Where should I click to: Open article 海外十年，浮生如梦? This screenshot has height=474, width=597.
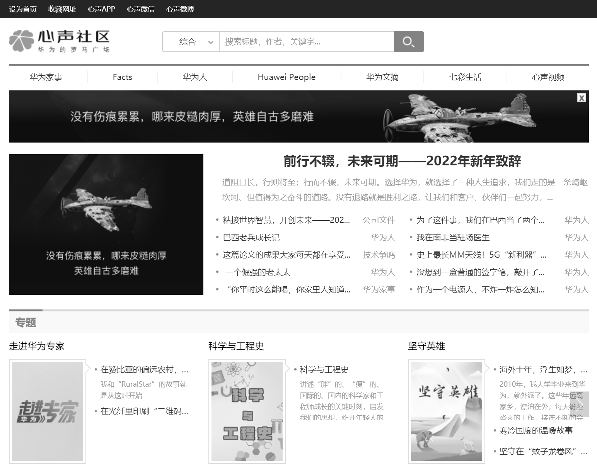[543, 370]
